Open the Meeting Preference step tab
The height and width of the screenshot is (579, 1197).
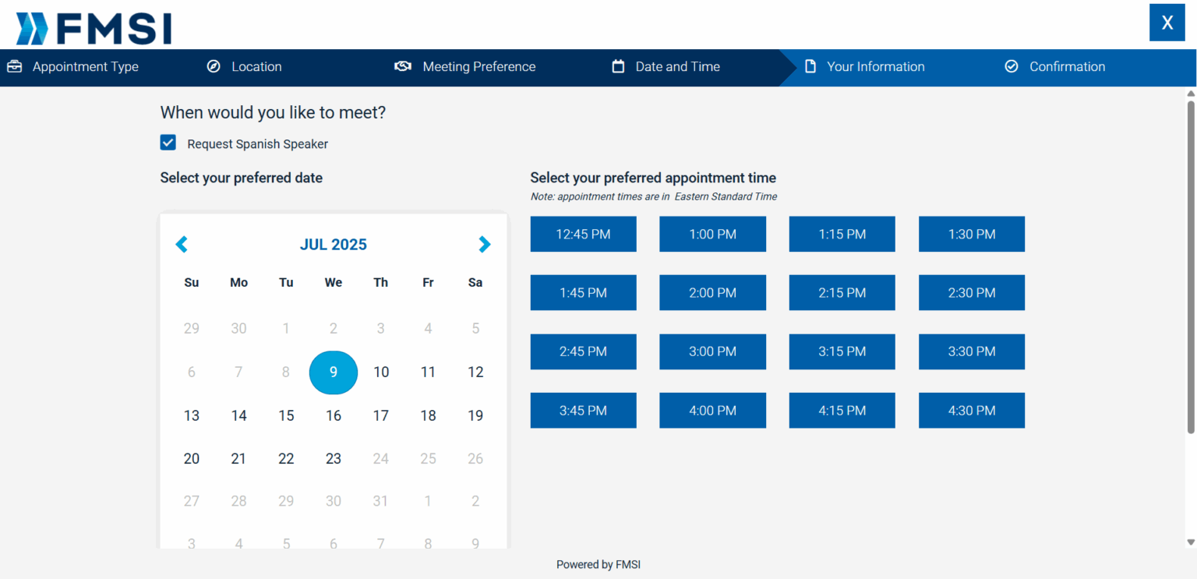coord(478,67)
